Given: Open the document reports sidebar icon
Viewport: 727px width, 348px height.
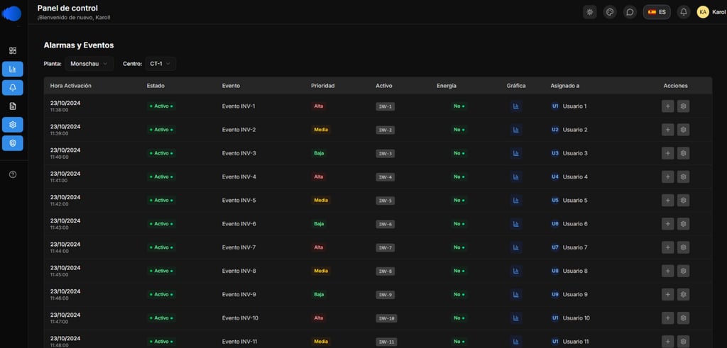Looking at the screenshot, I should pyautogui.click(x=13, y=106).
